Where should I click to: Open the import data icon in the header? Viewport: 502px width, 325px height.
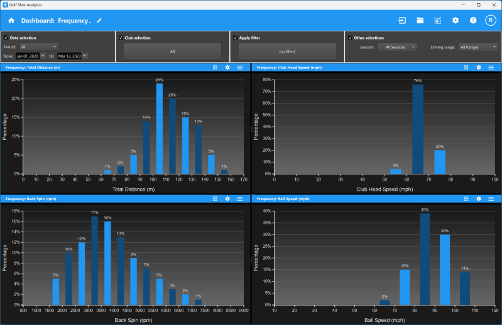[x=402, y=21]
